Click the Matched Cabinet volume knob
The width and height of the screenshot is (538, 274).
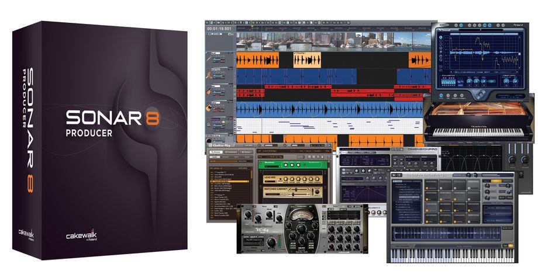click(317, 192)
